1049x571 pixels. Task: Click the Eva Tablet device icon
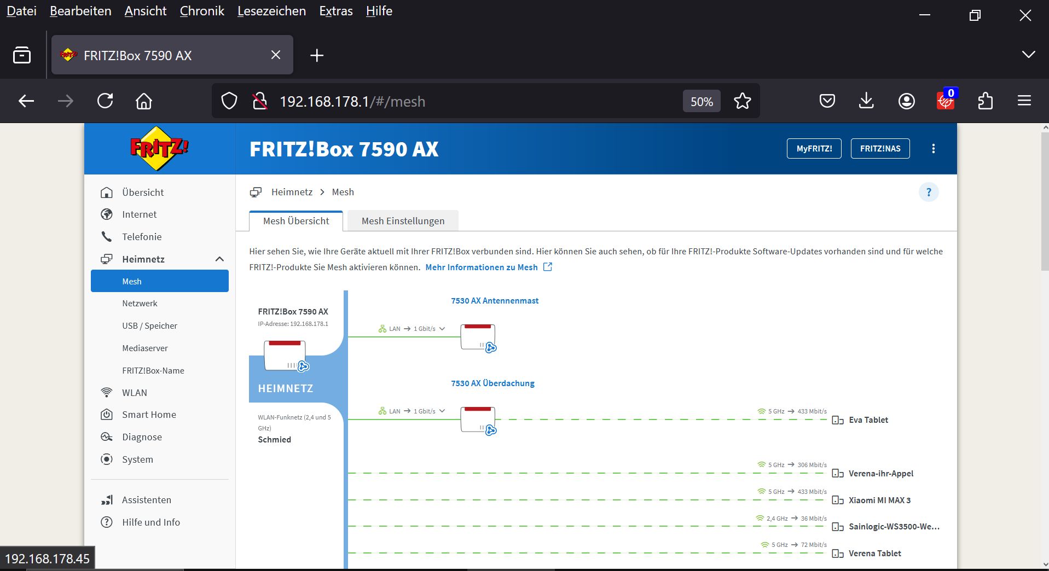pyautogui.click(x=838, y=420)
